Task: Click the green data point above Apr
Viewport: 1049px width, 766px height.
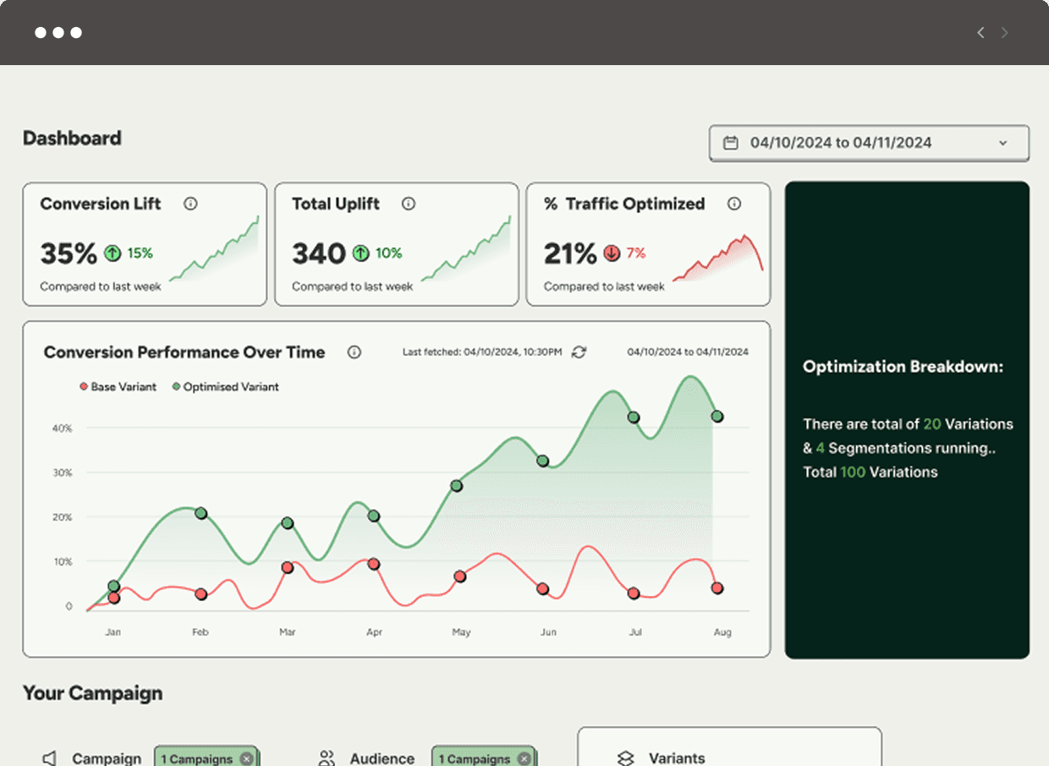Action: (x=373, y=516)
